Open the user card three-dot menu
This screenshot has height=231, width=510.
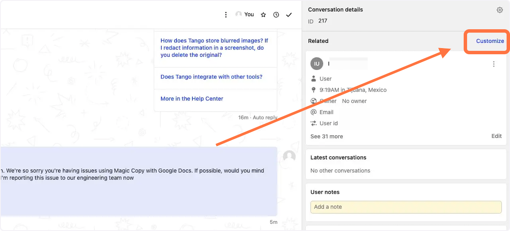click(x=493, y=64)
